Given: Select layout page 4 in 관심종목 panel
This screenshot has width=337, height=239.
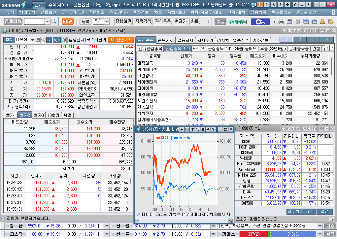Looking at the screenshot, I should click(x=327, y=40).
